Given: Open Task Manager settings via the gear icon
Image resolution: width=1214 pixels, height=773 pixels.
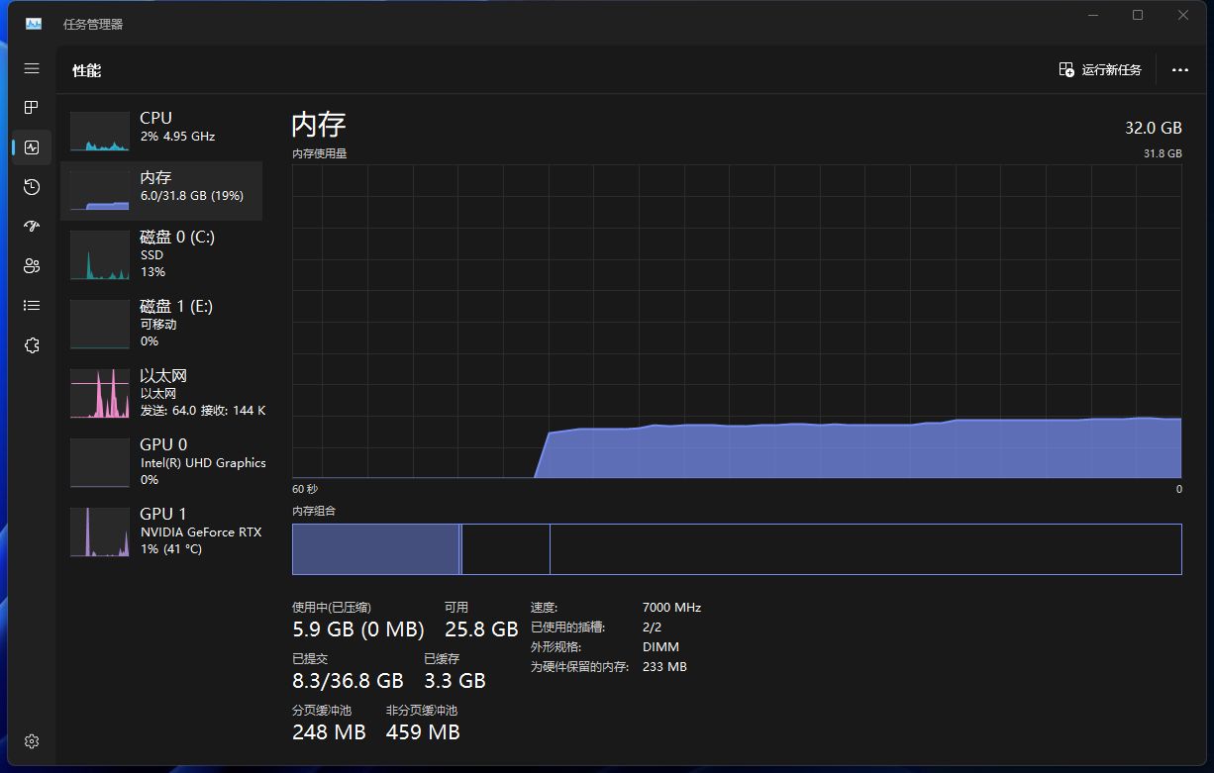Looking at the screenshot, I should (31, 740).
